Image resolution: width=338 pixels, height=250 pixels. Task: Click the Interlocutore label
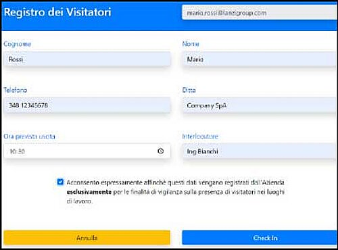pyautogui.click(x=200, y=136)
